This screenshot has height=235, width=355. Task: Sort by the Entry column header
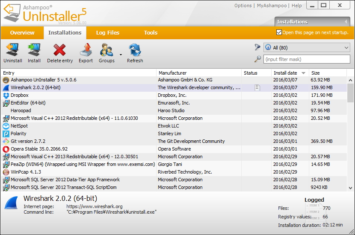click(79, 73)
